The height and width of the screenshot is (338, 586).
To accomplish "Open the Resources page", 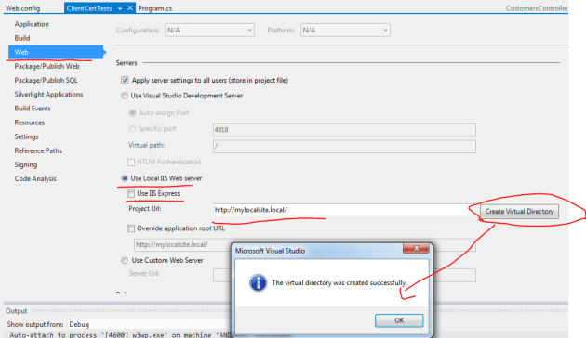I will tap(29, 123).
